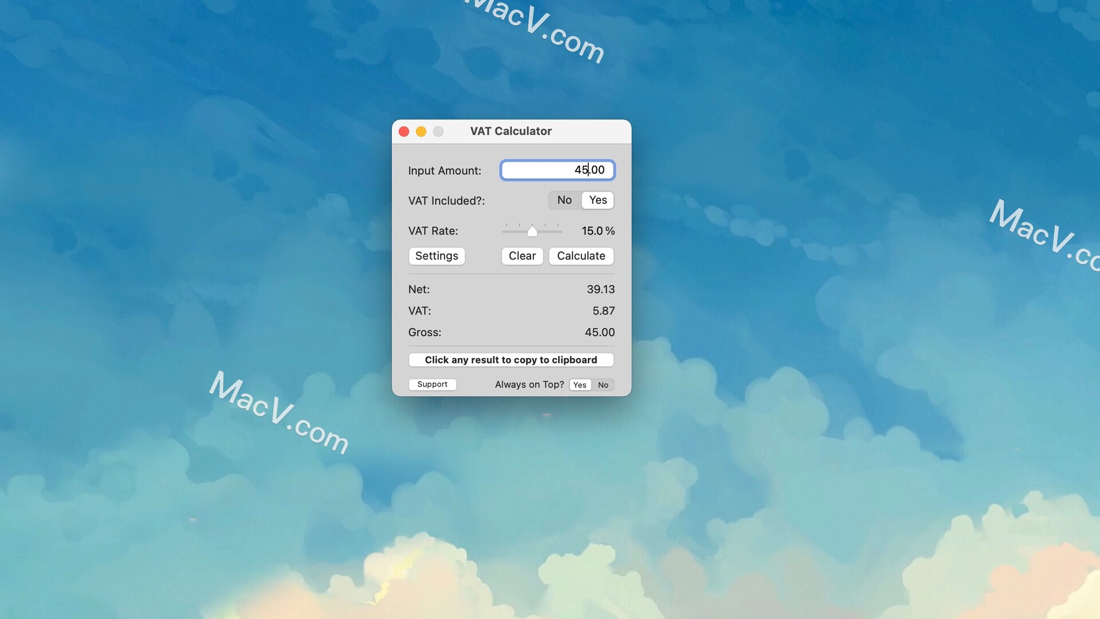Select 'No' for VAT Included
1100x619 pixels.
click(x=564, y=199)
